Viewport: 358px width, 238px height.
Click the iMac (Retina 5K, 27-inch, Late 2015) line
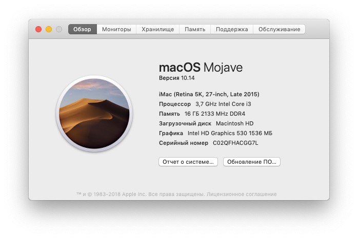(x=209, y=94)
